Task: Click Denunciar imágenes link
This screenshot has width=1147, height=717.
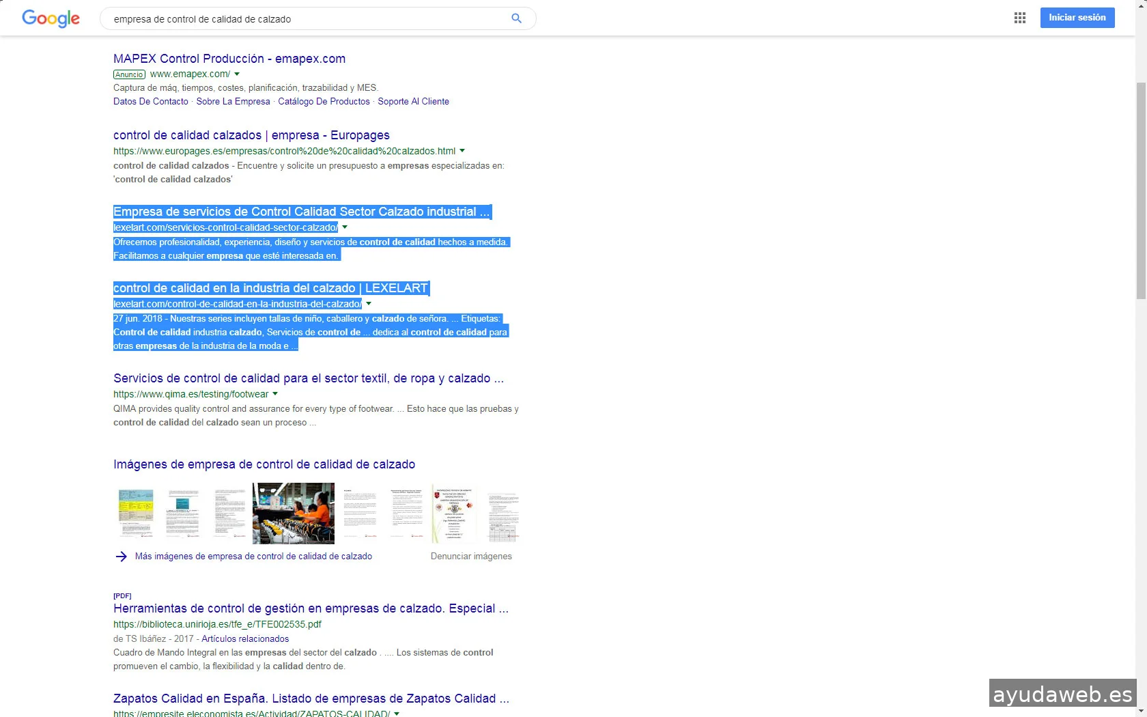Action: click(x=471, y=557)
